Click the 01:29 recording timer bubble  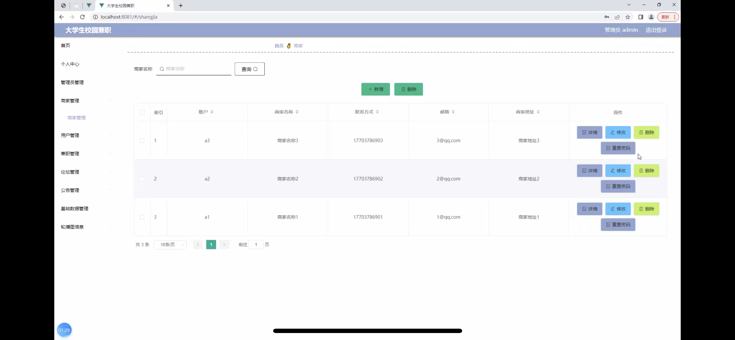tap(64, 330)
